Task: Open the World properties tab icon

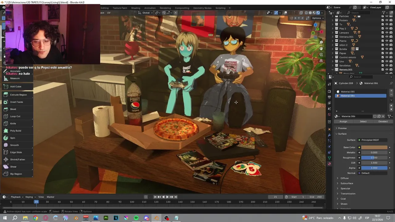Action: tap(329, 115)
